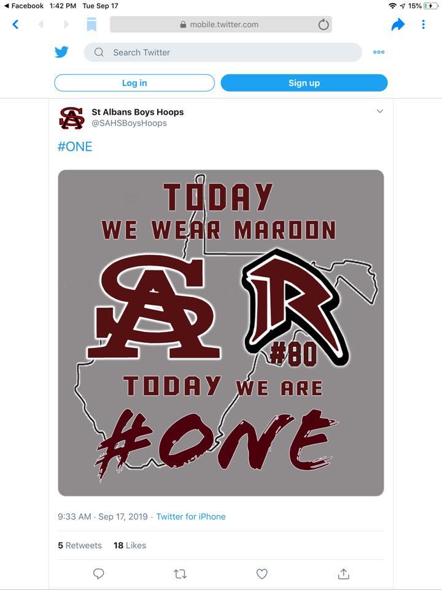
Task: Tap the mobile.twitter.com address bar
Action: click(221, 25)
